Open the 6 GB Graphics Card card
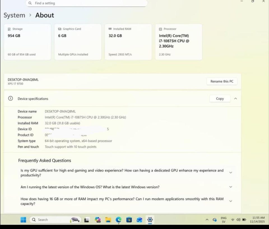The width and height of the screenshot is (269, 229). [78, 42]
